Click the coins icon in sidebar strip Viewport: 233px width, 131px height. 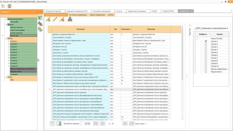click(40, 29)
